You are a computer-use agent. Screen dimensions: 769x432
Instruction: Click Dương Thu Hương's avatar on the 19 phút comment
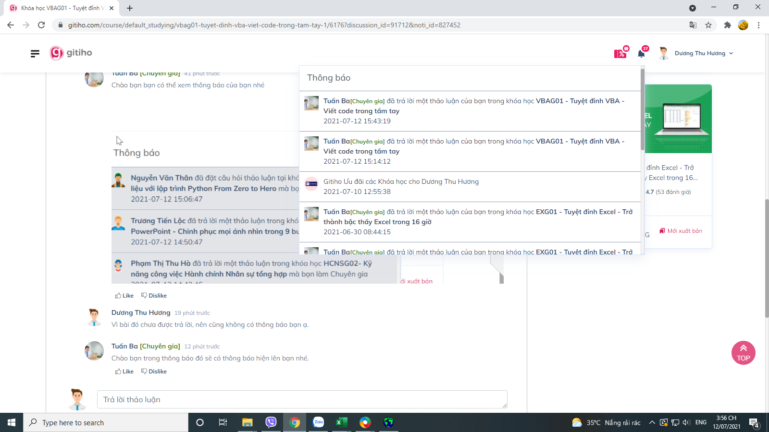coord(94,317)
